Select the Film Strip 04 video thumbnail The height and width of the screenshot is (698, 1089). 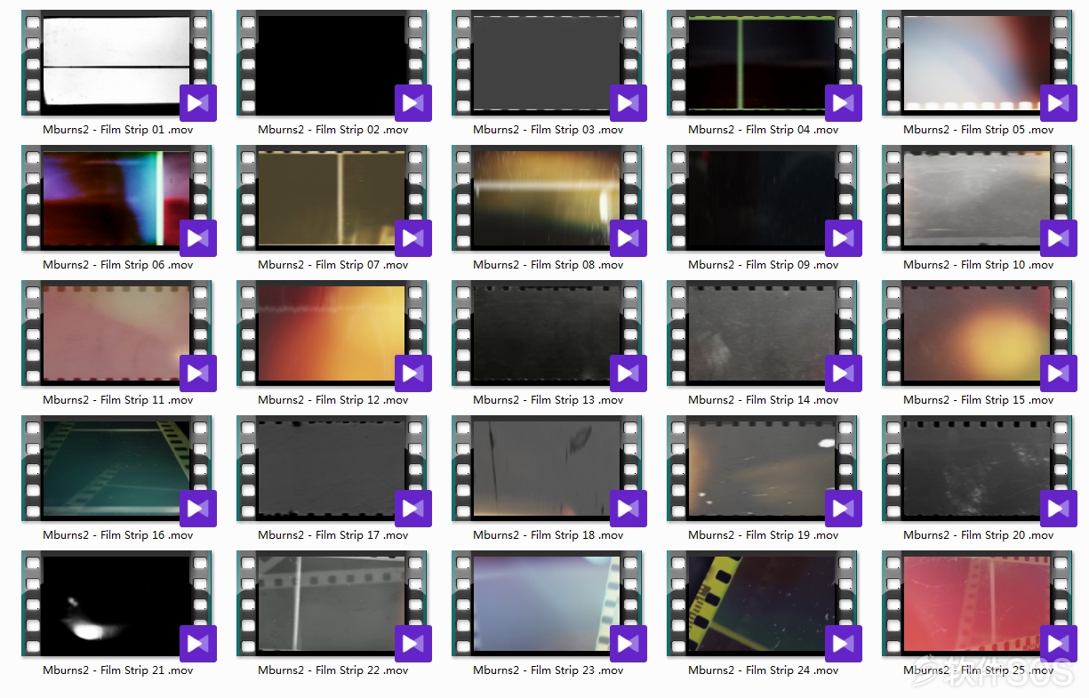click(x=763, y=63)
